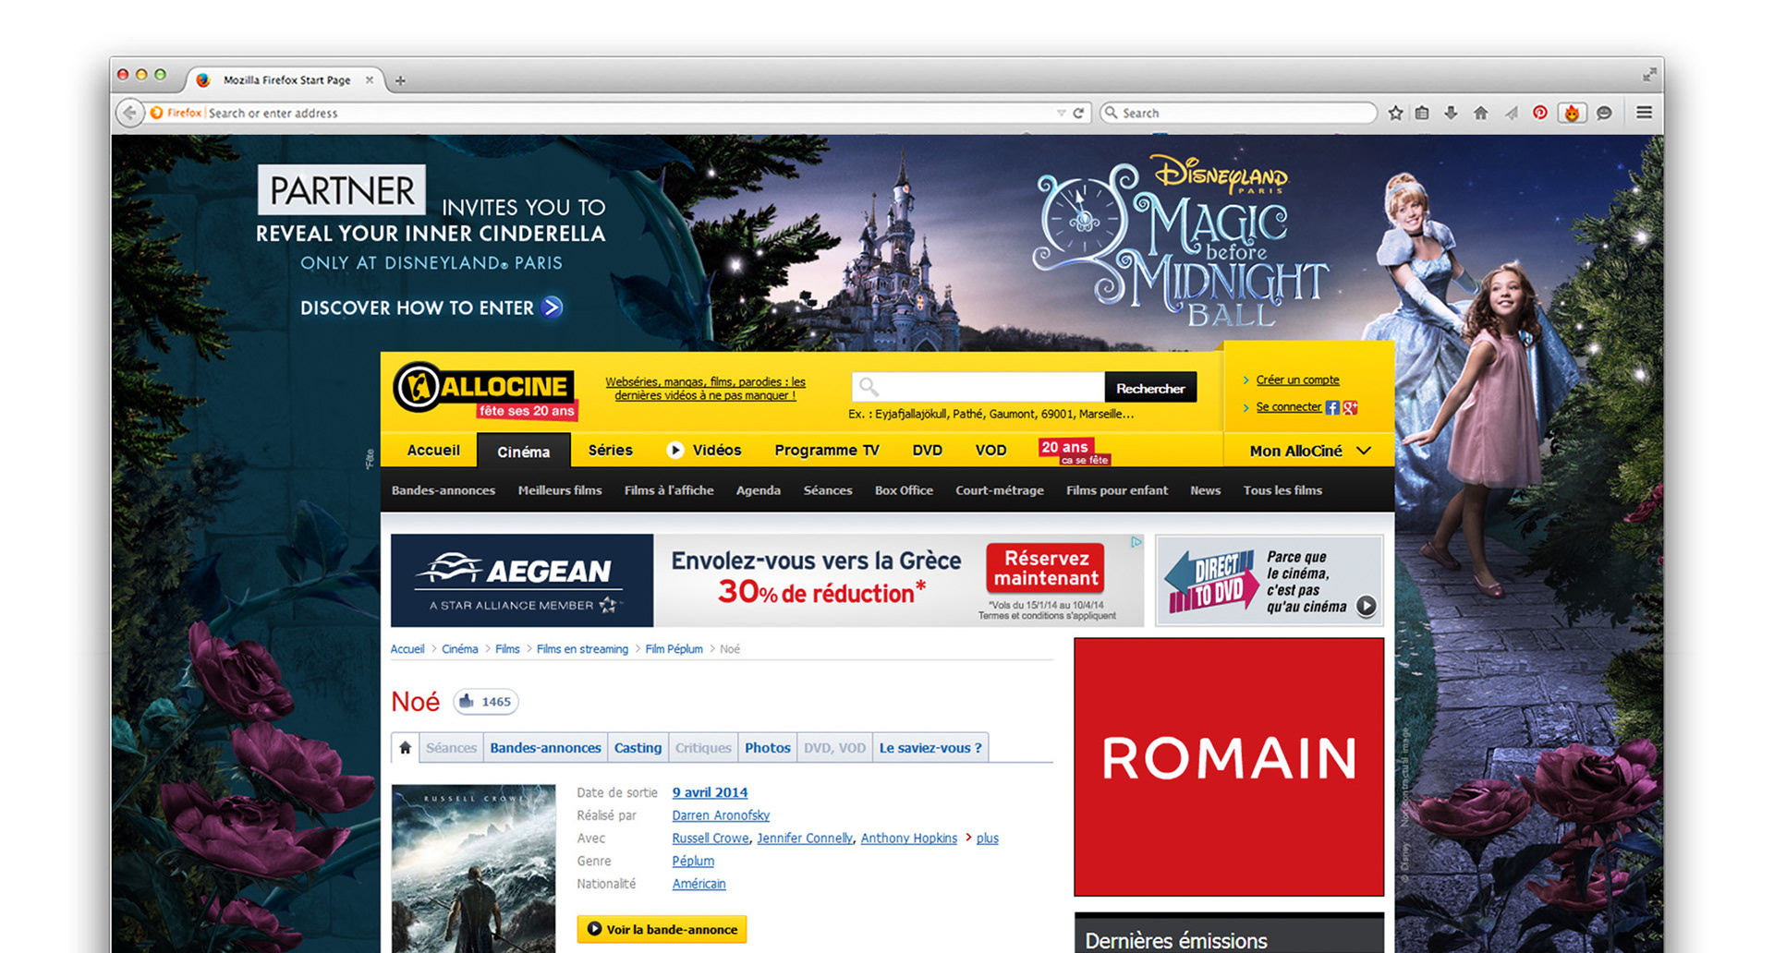The image size is (1774, 953).
Task: Click the 20 ans ça se fête badge
Action: coord(1074,452)
